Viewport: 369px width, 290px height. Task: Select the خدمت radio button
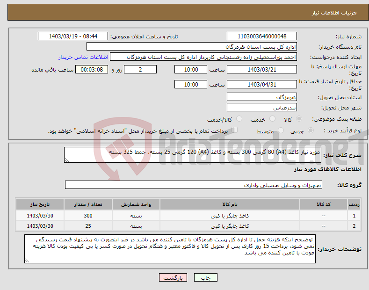point(272,119)
